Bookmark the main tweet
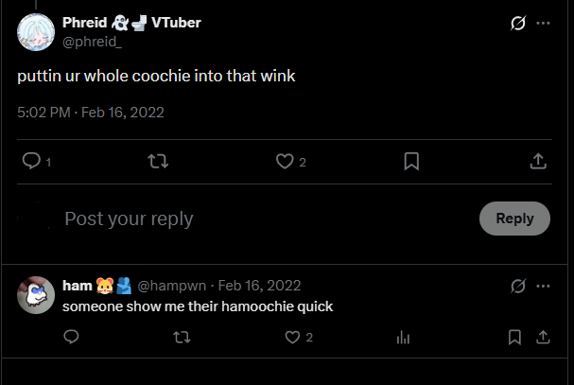The height and width of the screenshot is (385, 574). (x=411, y=162)
